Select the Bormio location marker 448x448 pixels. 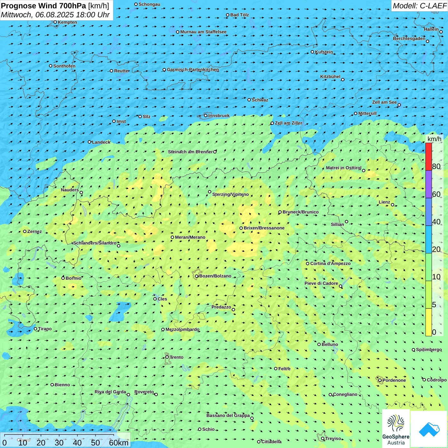click(63, 278)
